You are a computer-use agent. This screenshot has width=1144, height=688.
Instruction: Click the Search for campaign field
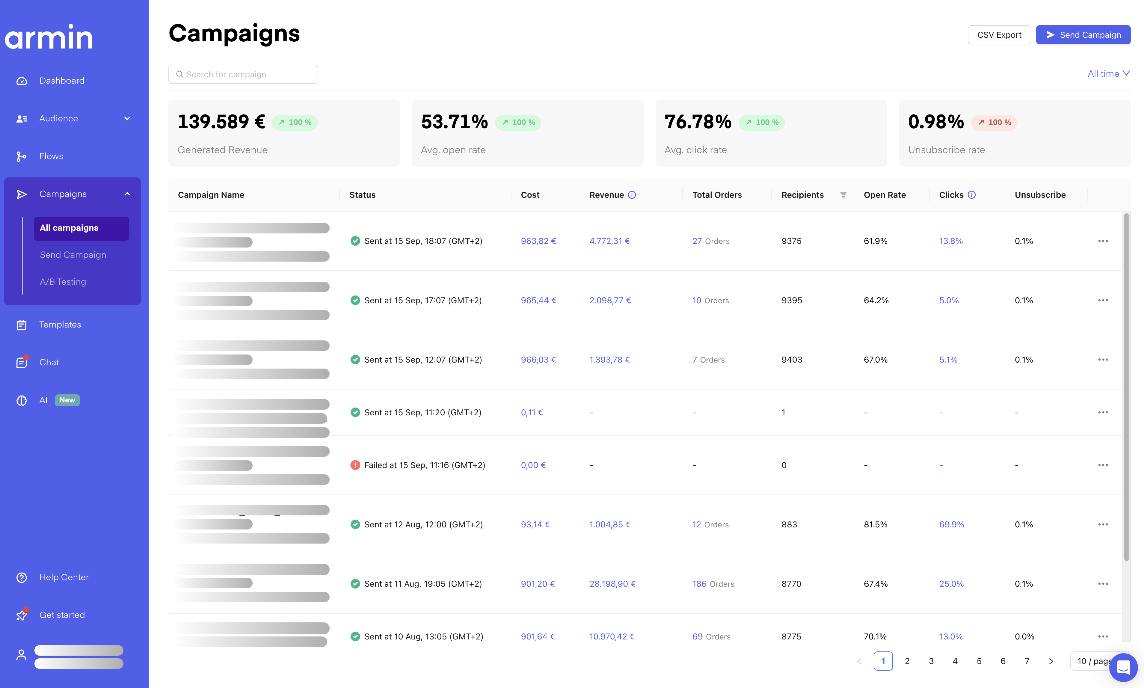(x=243, y=75)
